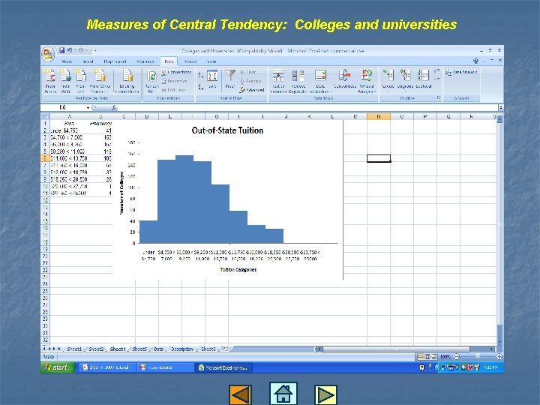Image resolution: width=540 pixels, height=405 pixels.
Task: Select cell with 'Under $4,750'
Action: pyautogui.click(x=69, y=130)
